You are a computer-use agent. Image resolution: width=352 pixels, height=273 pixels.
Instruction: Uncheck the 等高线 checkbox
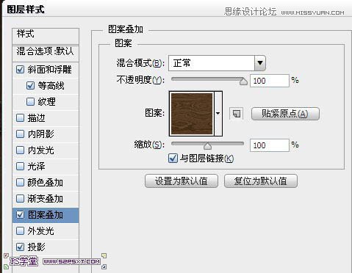click(x=30, y=86)
